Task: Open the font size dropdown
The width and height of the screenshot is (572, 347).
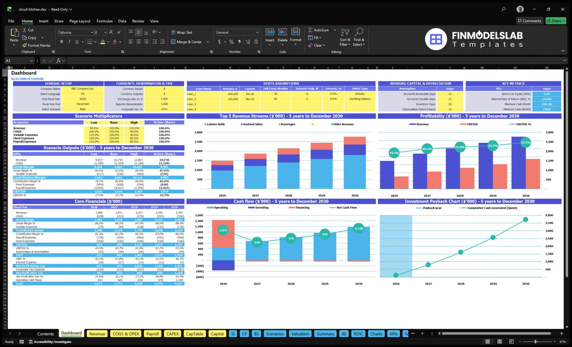Action: pos(105,32)
